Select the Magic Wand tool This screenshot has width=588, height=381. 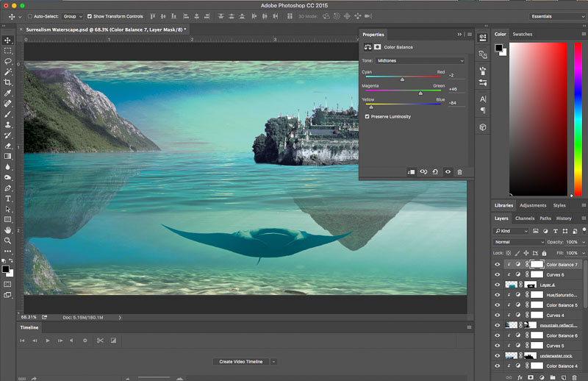tap(7, 71)
